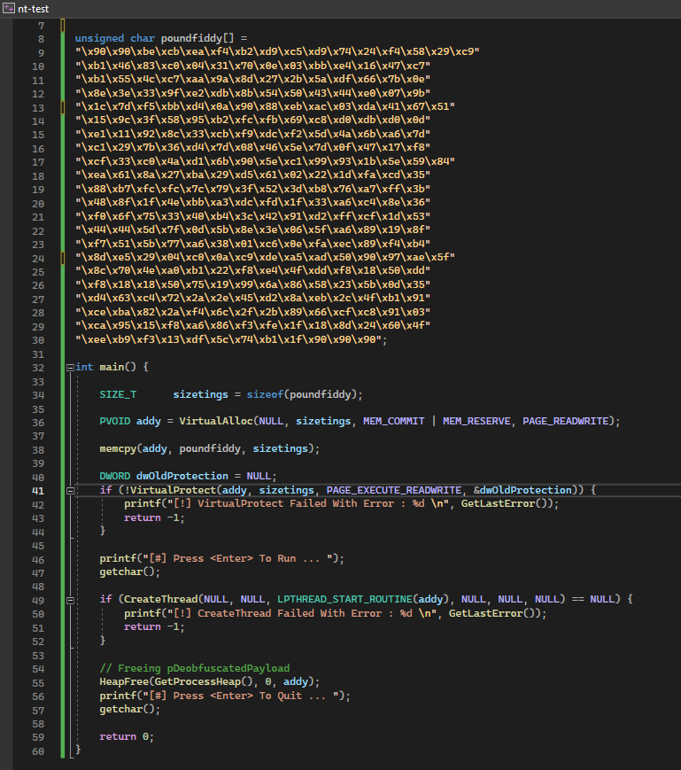Click the 'Press <Enter> To Run' string

pos(237,558)
